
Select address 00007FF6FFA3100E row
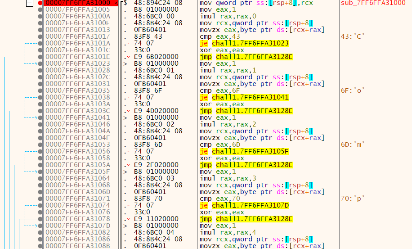tap(78, 23)
